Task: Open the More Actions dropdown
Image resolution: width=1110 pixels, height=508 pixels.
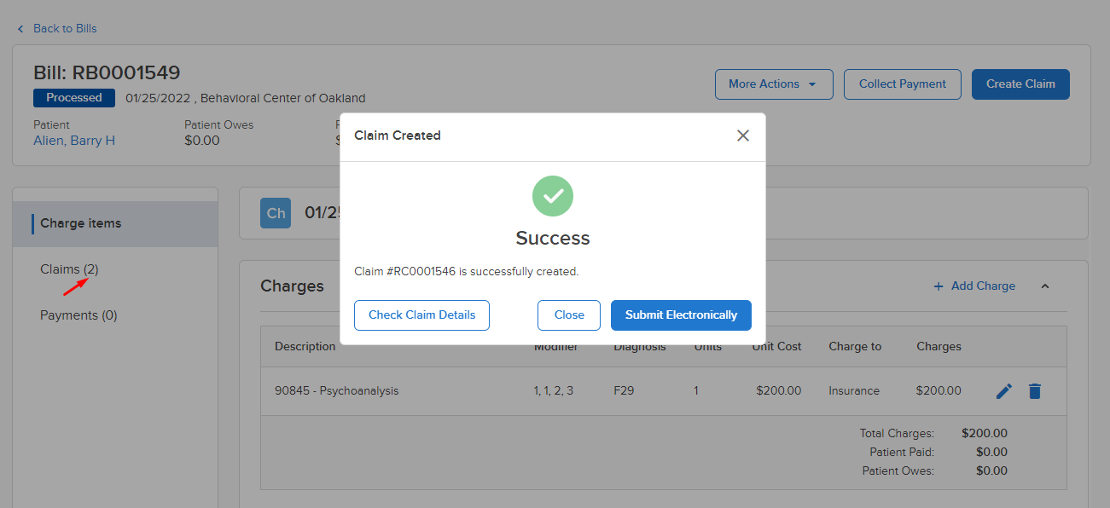Action: coord(773,84)
